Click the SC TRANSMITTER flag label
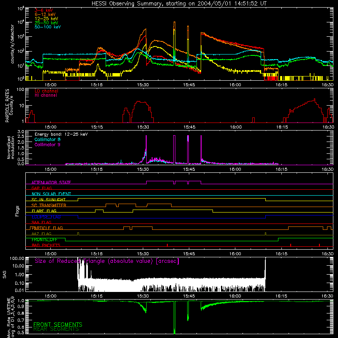 pos(49,205)
